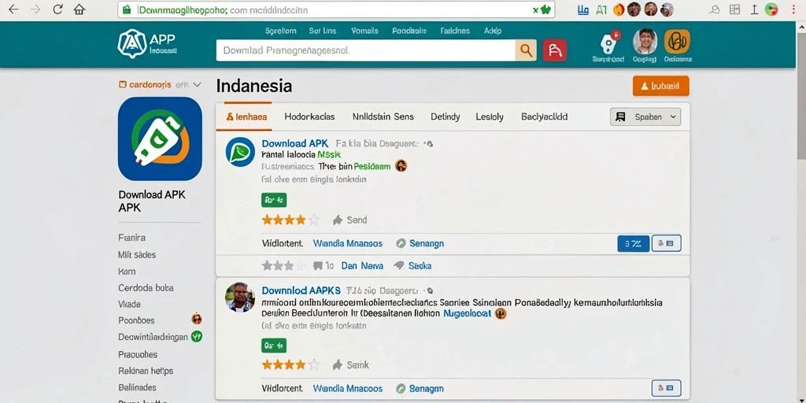Click the green extension icon inside address bar
This screenshot has height=403, width=806.
coord(545,9)
